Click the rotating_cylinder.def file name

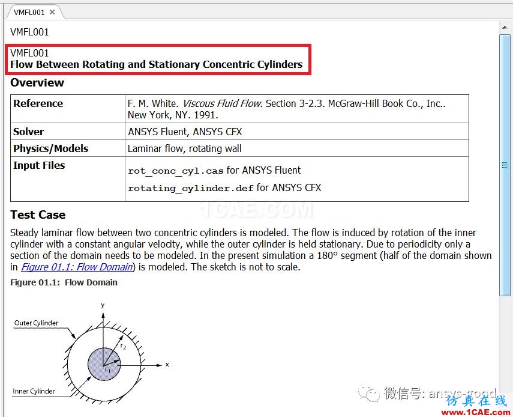pos(191,188)
